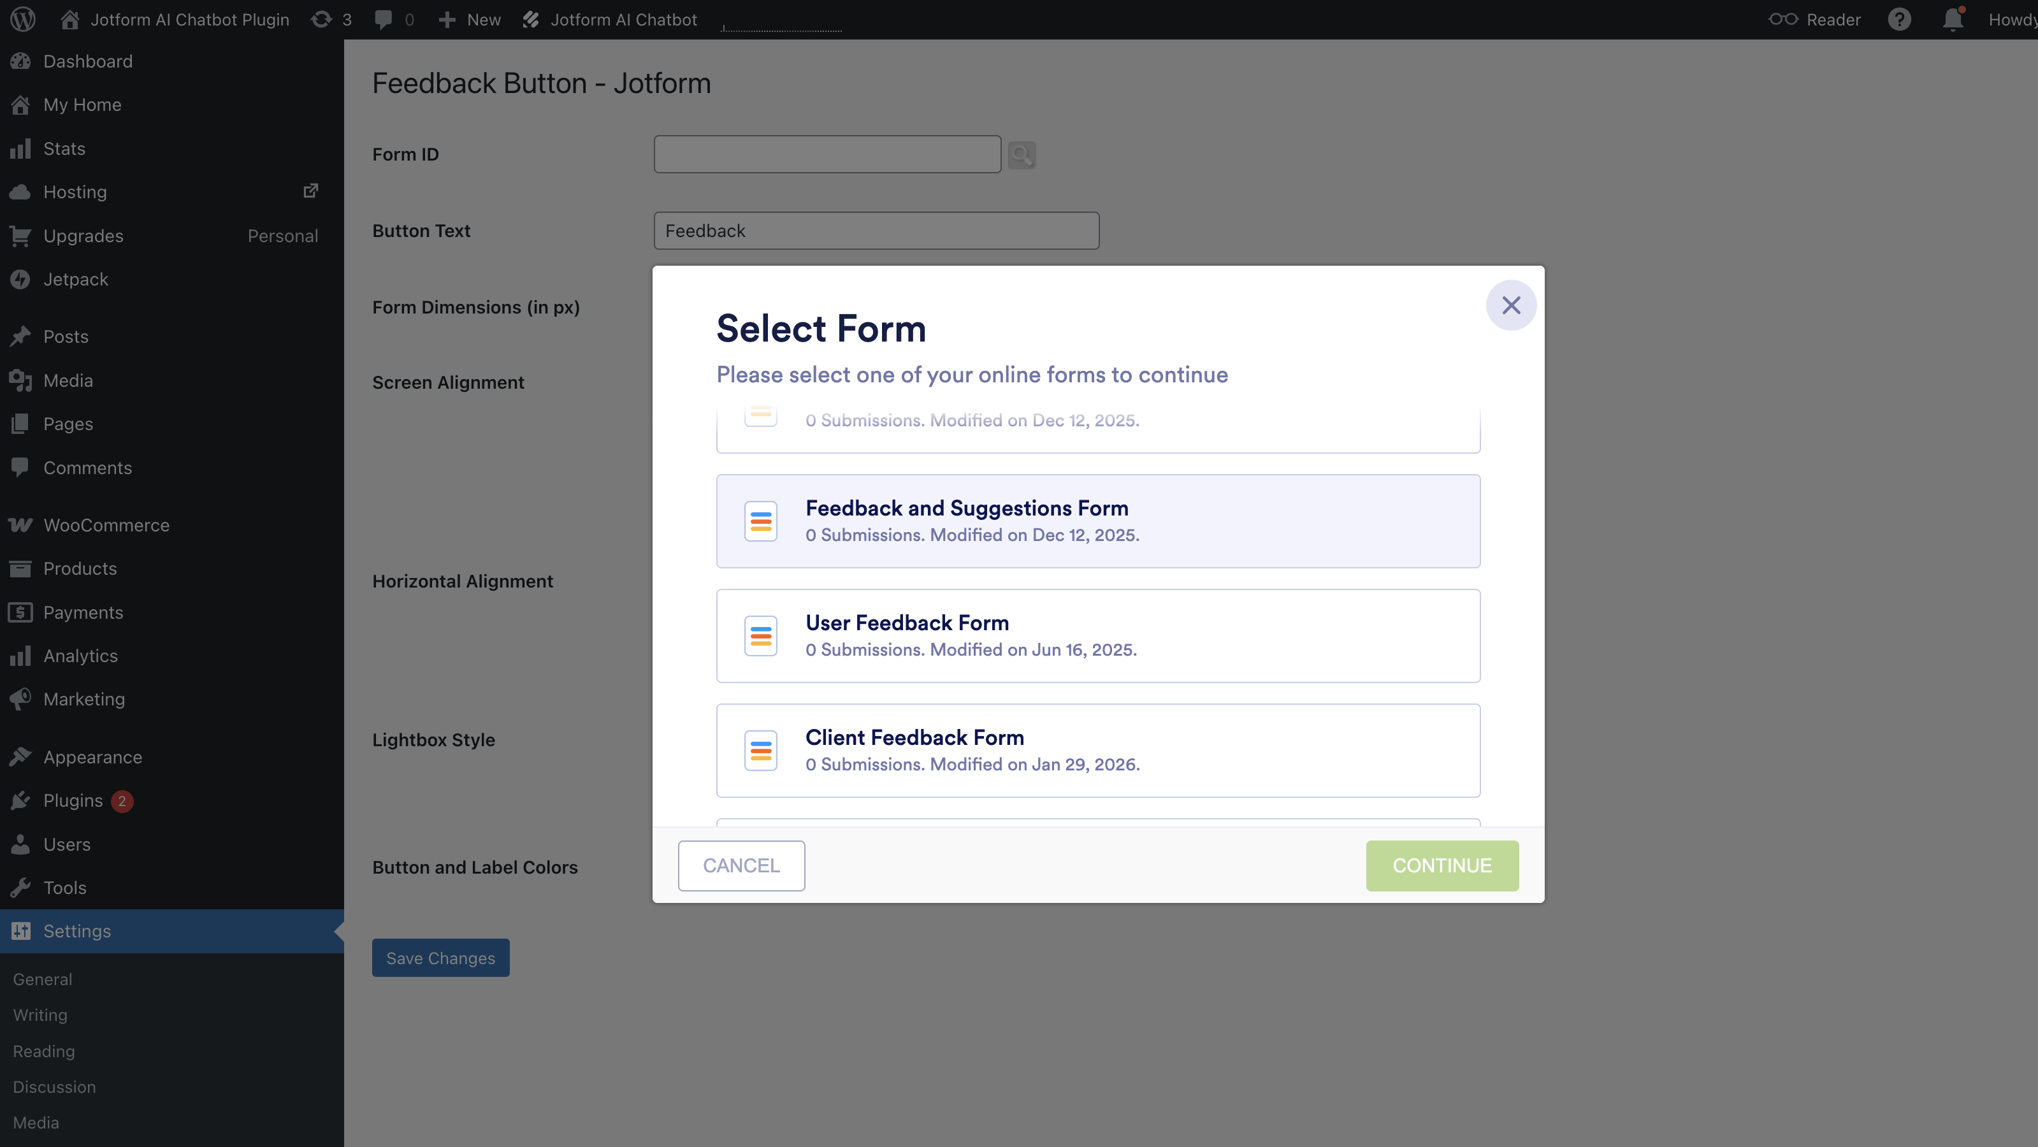Click the help question mark icon

click(1899, 19)
